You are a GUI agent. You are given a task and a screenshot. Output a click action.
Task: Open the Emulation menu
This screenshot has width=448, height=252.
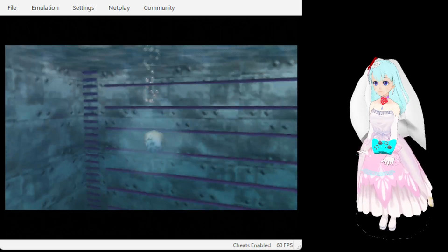[45, 8]
